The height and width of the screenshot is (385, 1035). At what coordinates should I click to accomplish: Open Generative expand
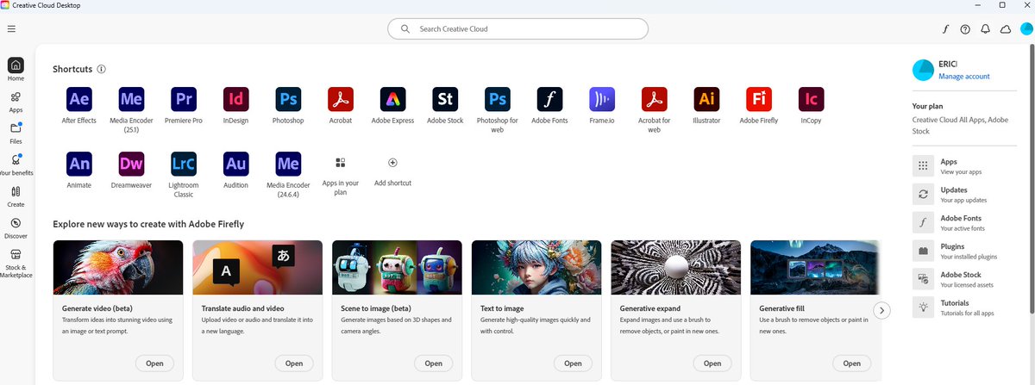[x=712, y=363]
